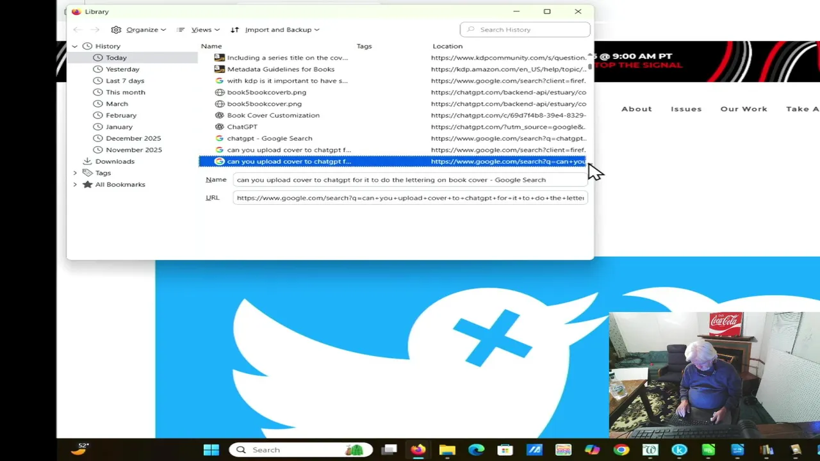Close the Library window
The width and height of the screenshot is (820, 461).
click(578, 12)
